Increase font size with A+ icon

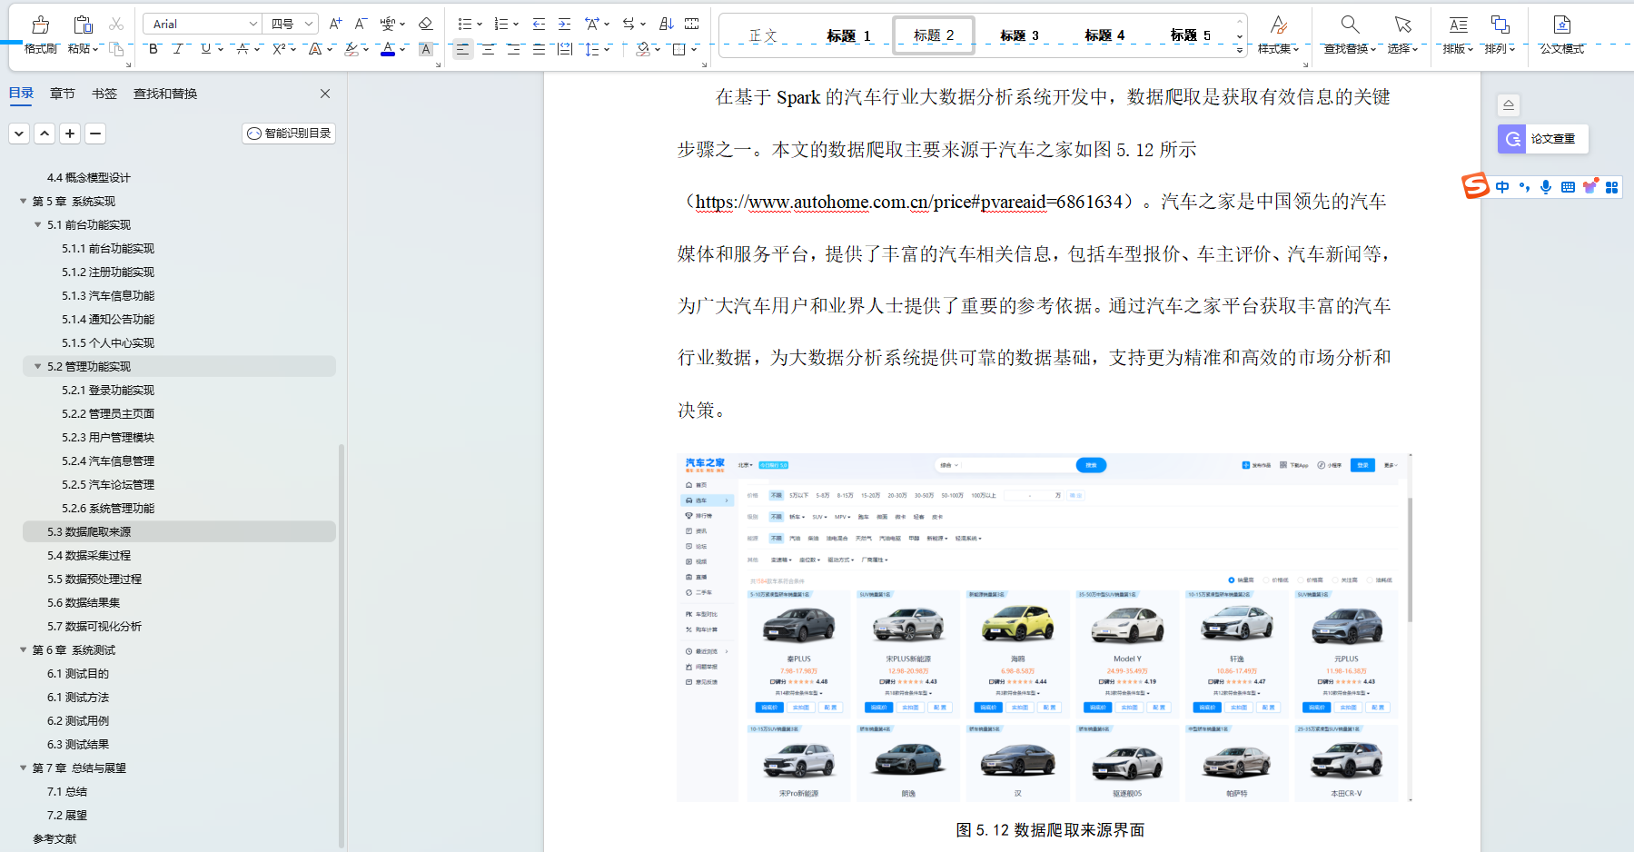[336, 25]
